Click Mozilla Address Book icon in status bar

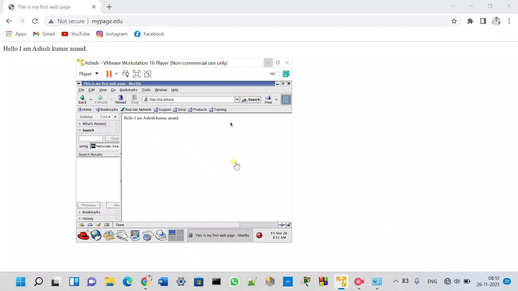107,225
